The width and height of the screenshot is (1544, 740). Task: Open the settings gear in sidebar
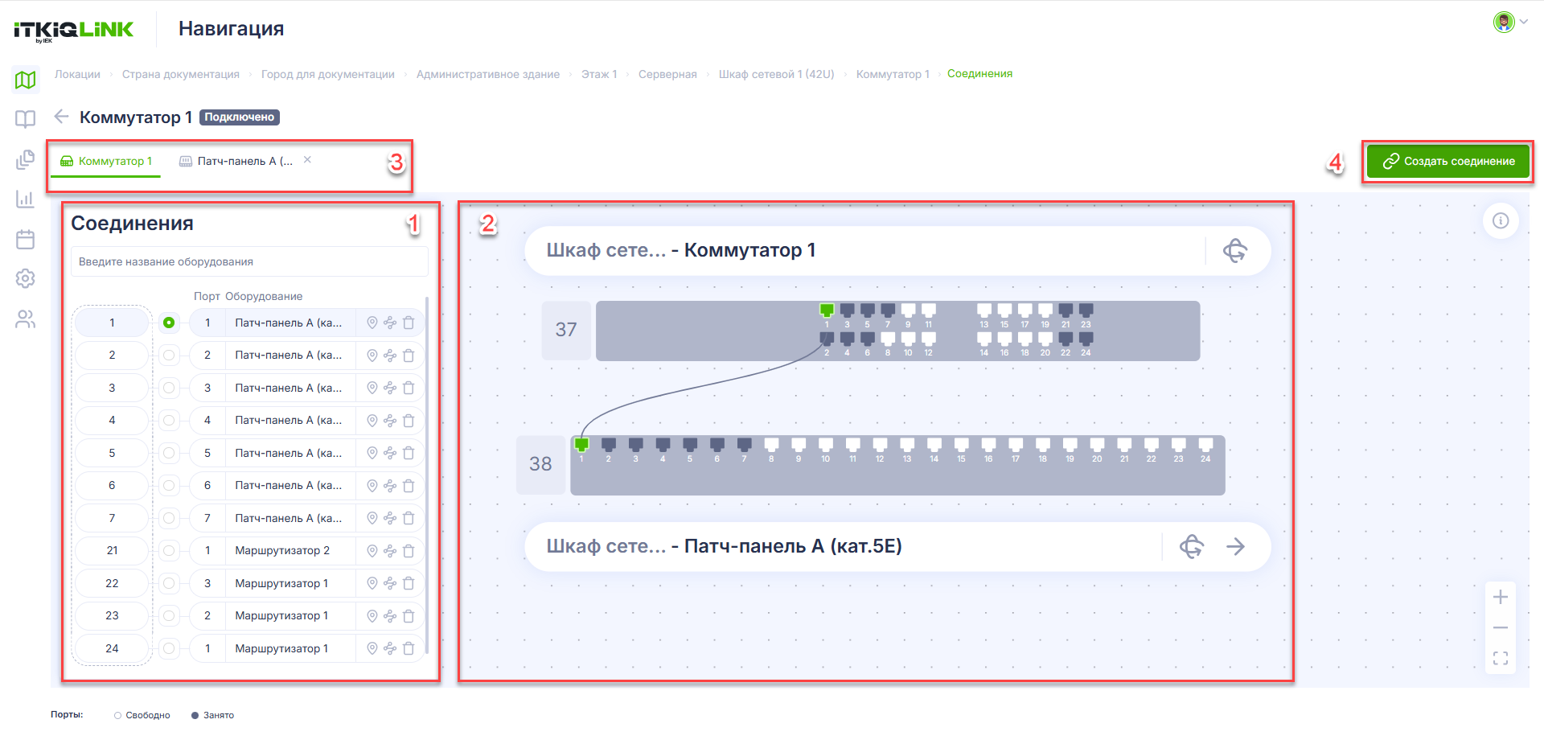(26, 278)
